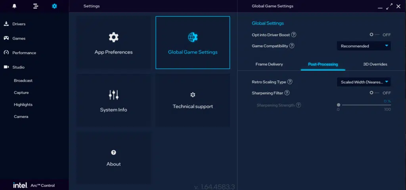Show help for Sharpening Strength
Screen dimensions: 406x190
pyautogui.click(x=298, y=105)
